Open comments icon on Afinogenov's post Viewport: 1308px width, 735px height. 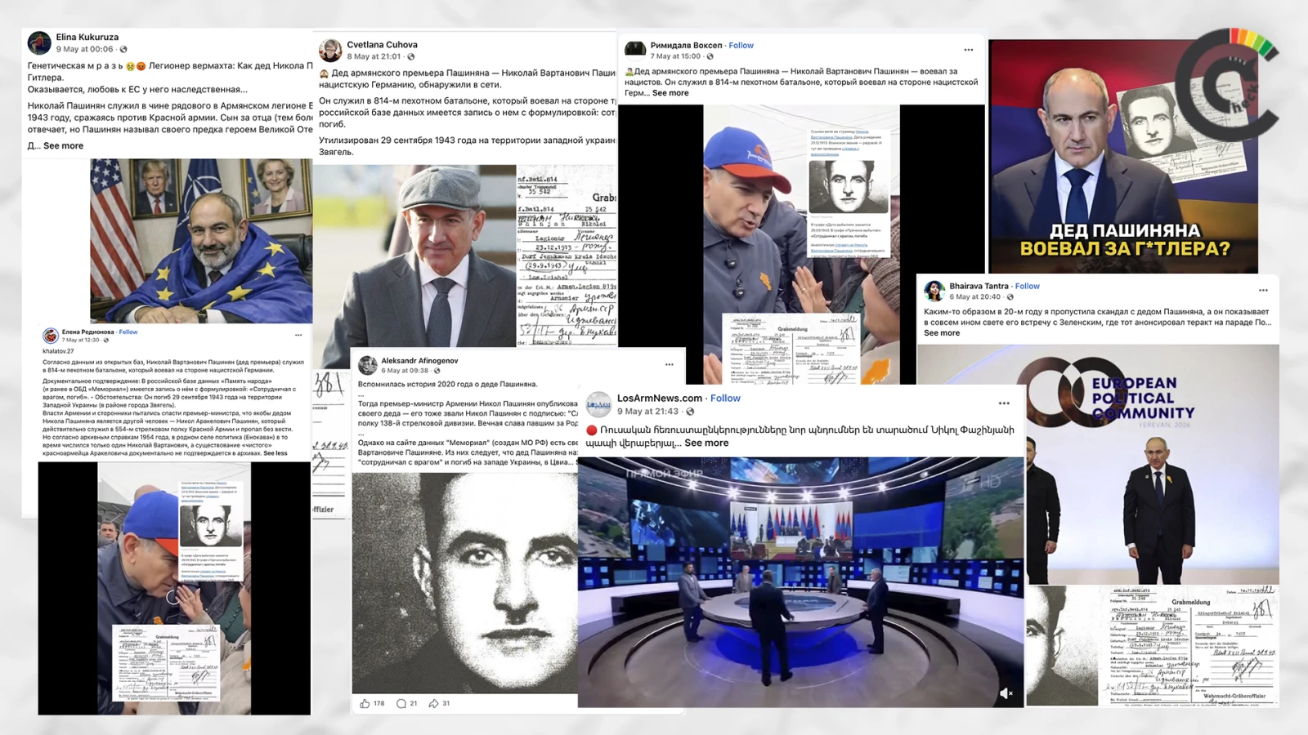(401, 703)
